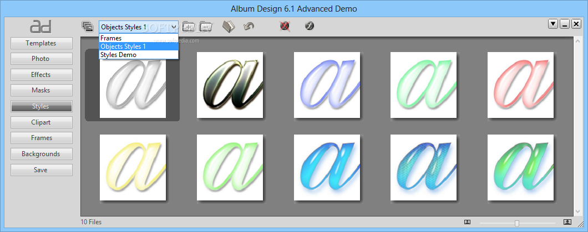
Task: Open the Clipart section
Action: pos(41,122)
